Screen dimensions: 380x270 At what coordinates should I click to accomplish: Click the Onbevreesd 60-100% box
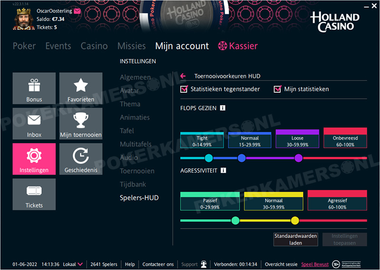tap(345, 138)
